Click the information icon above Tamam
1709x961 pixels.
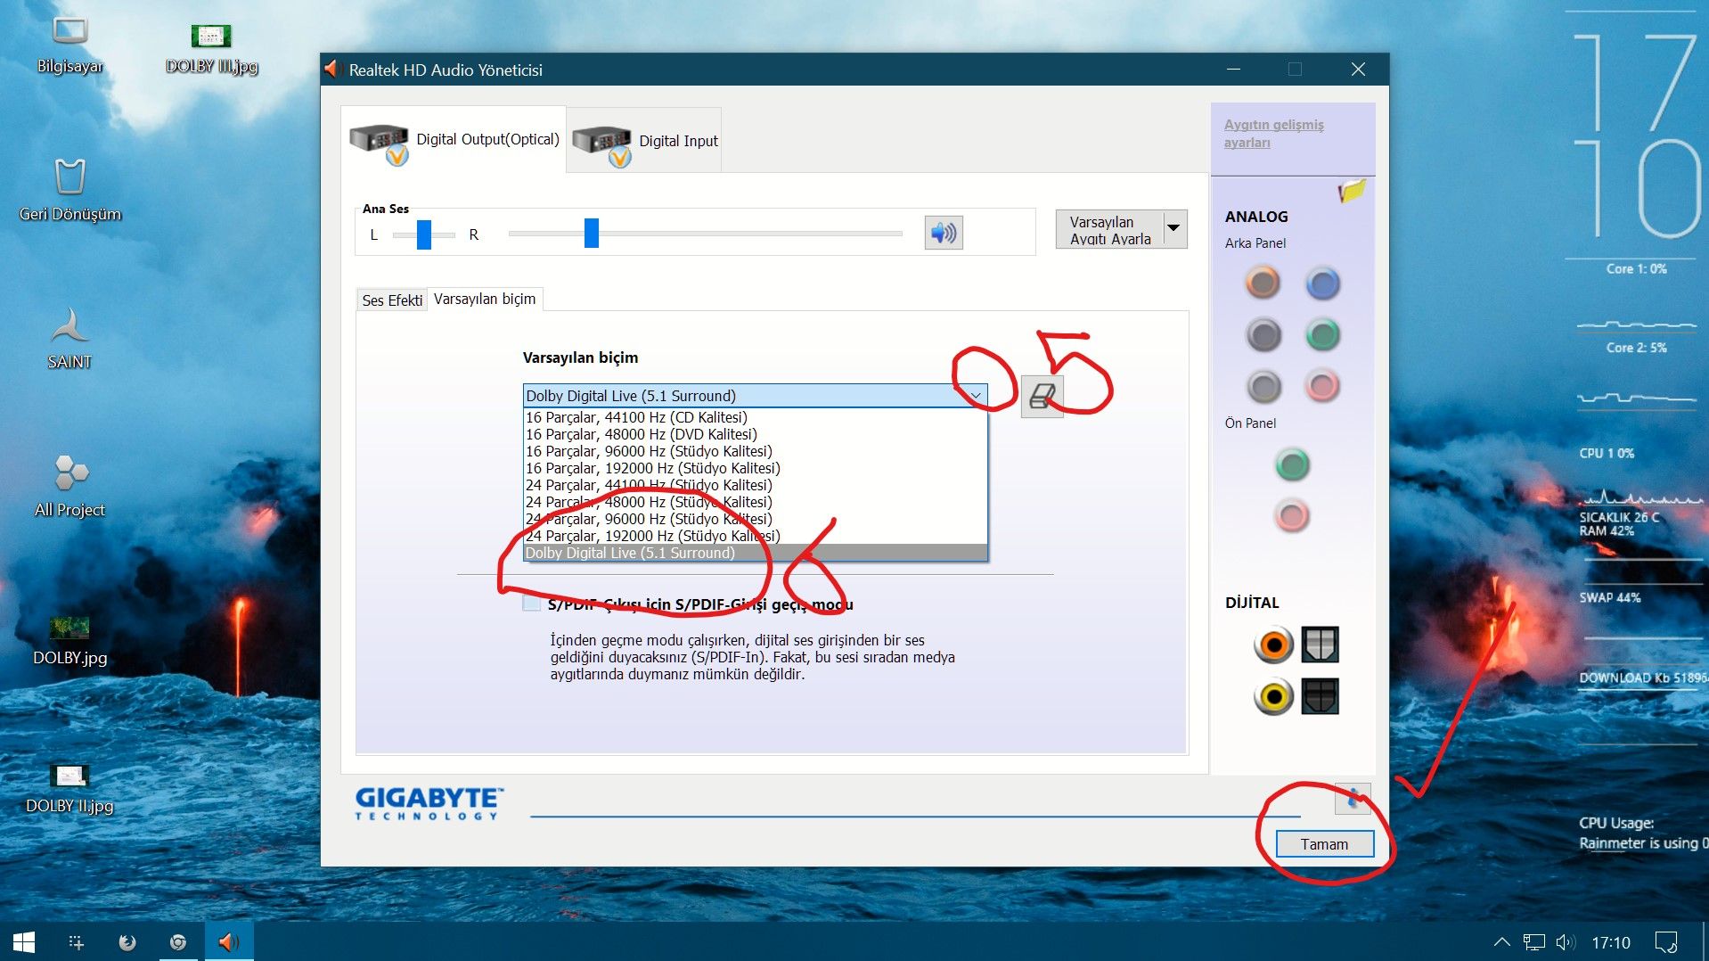pos(1353,798)
